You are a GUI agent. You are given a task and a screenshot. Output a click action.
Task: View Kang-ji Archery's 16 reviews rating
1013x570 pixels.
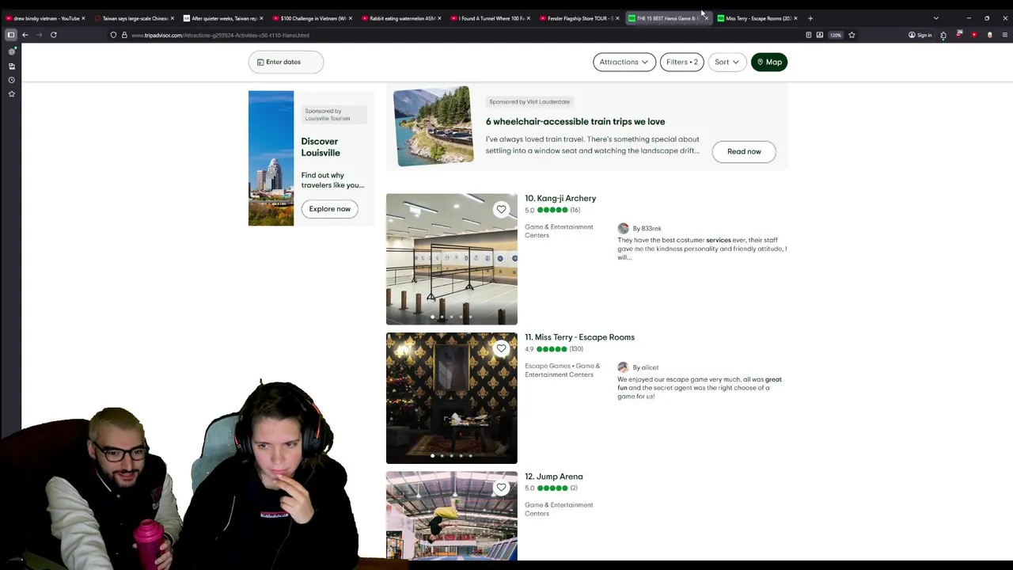[552, 210]
